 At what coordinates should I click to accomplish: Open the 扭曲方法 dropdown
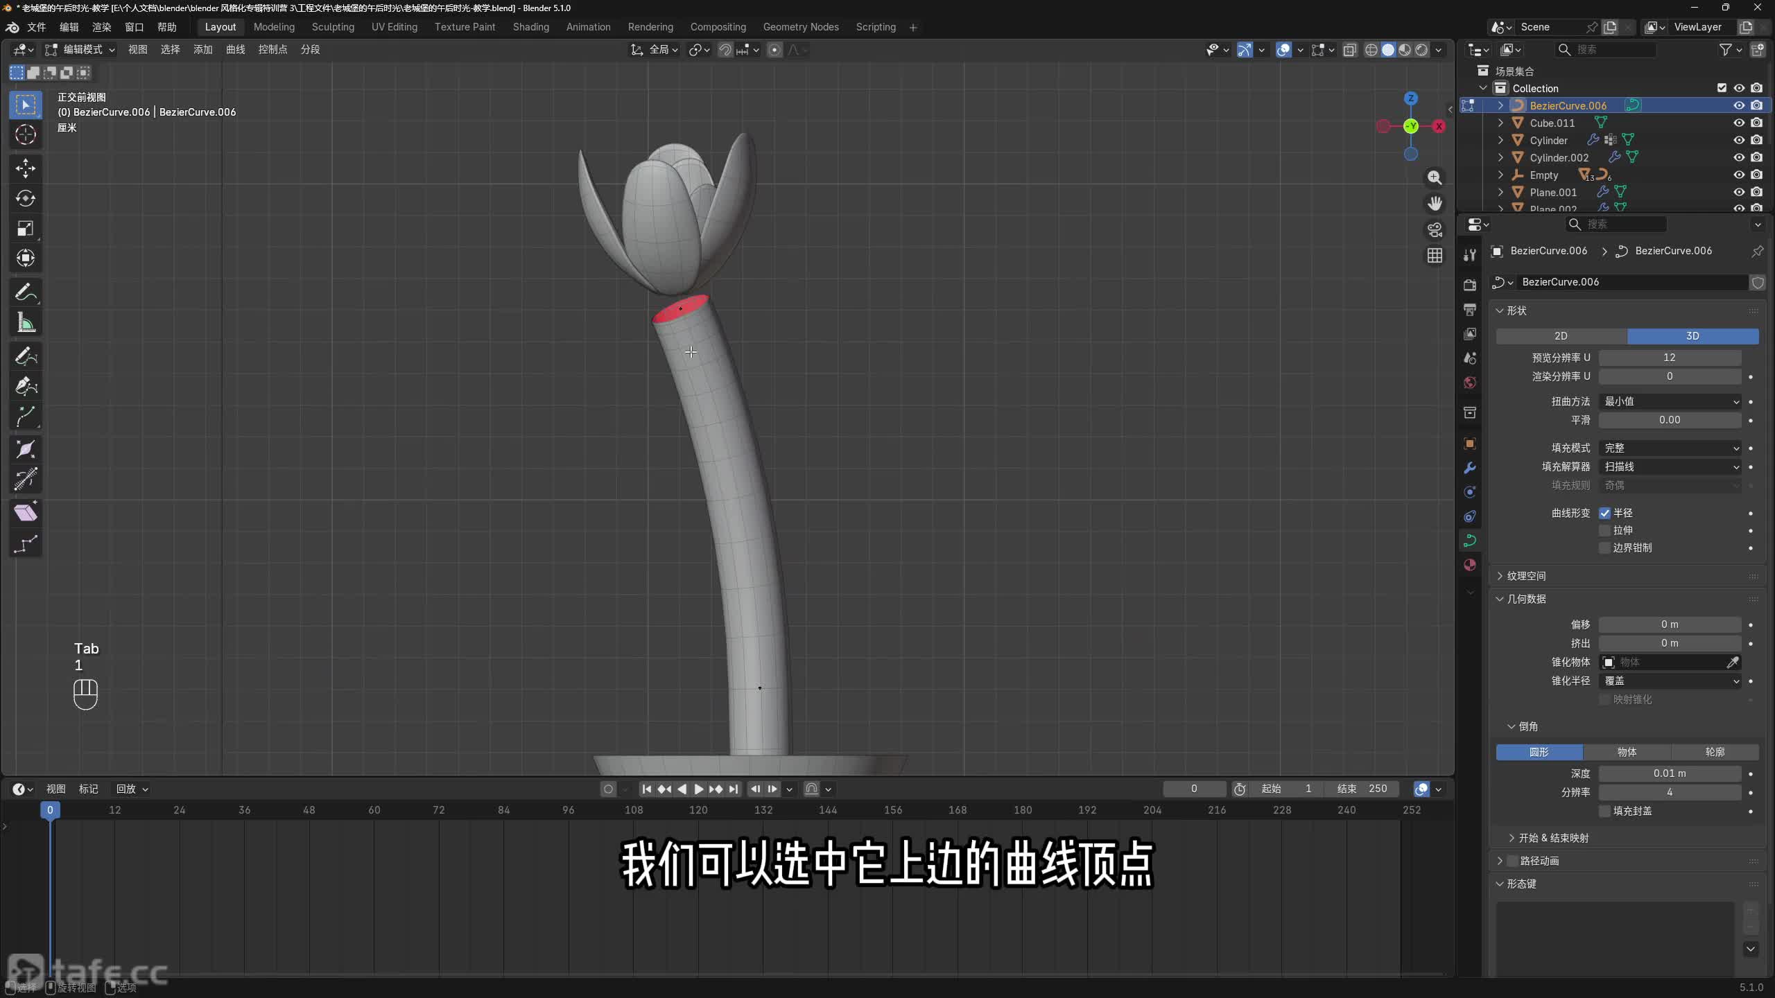[1670, 401]
